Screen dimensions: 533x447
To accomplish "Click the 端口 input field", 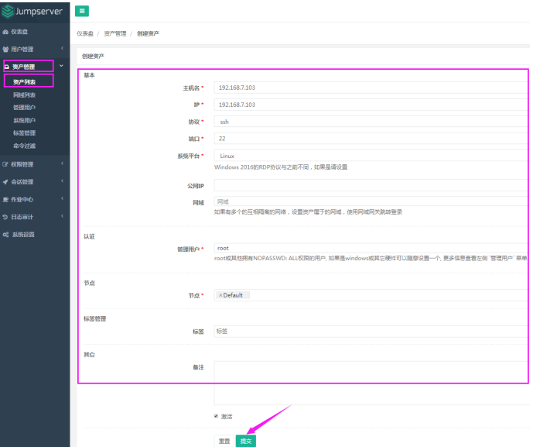I will tap(371, 139).
